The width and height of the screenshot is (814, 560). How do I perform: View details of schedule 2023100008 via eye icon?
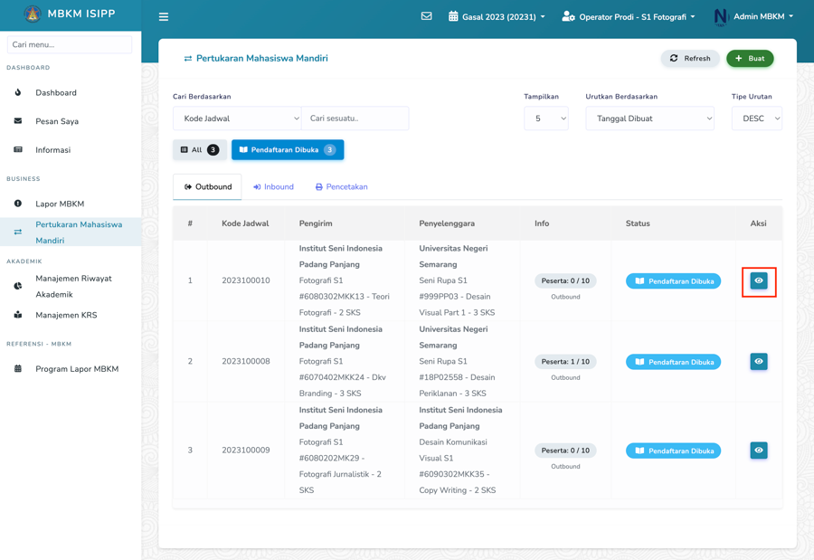click(x=758, y=362)
